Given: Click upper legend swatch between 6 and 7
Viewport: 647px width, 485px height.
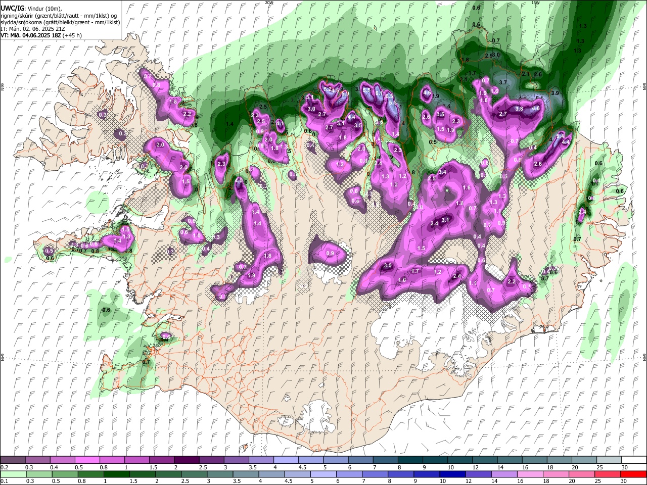Looking at the screenshot, I should [x=360, y=460].
